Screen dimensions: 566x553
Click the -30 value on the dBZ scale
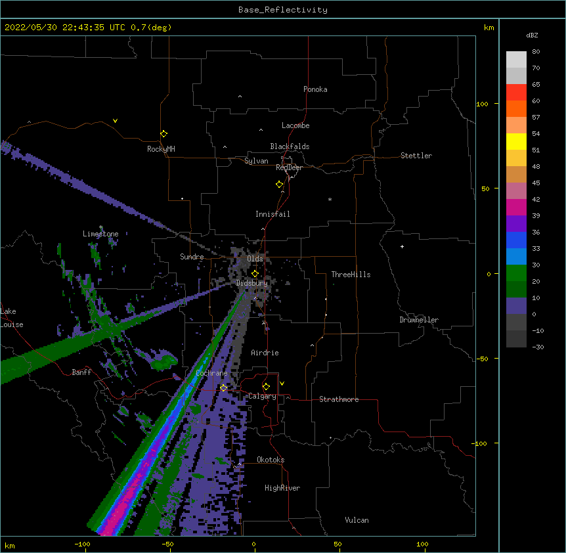click(x=538, y=347)
